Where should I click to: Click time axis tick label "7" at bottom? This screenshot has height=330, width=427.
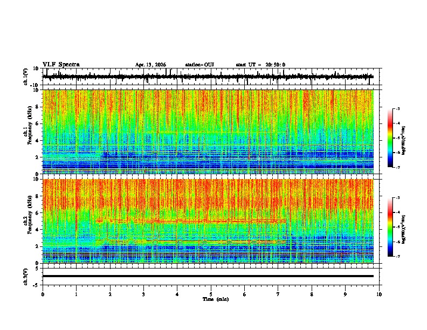pyautogui.click(x=278, y=294)
